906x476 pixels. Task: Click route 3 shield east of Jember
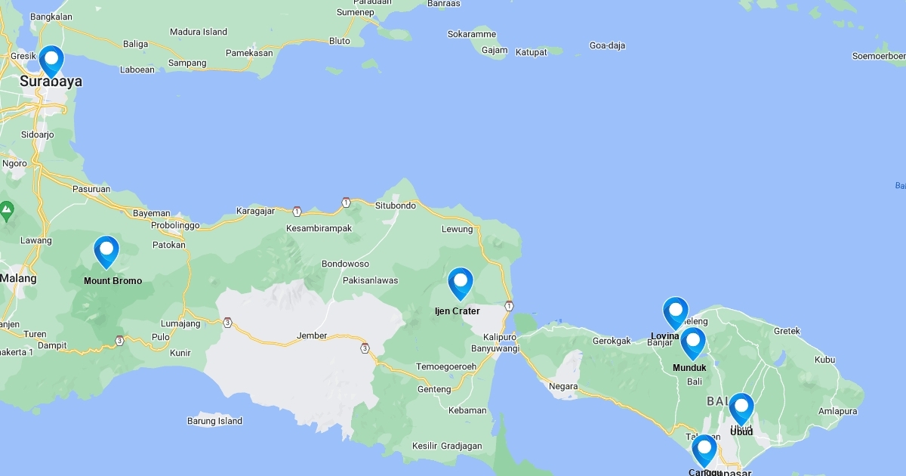pos(365,348)
